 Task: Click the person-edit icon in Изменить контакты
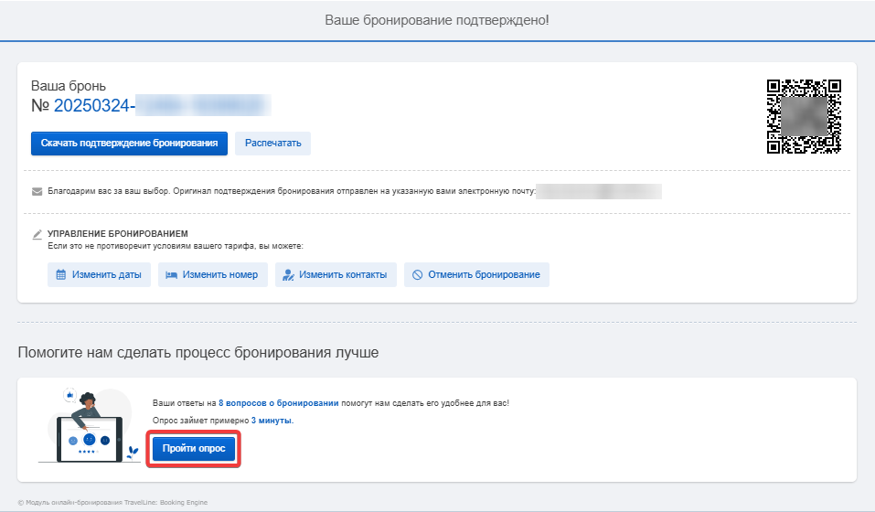[x=288, y=275]
